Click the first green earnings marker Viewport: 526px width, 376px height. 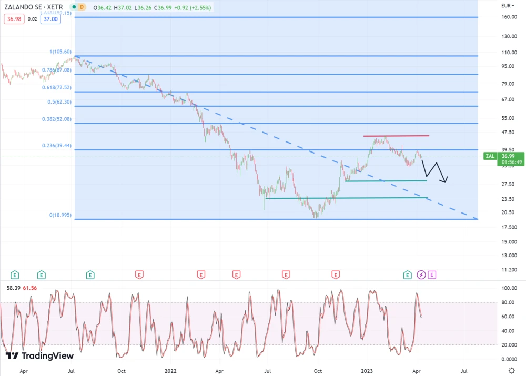[x=15, y=275]
